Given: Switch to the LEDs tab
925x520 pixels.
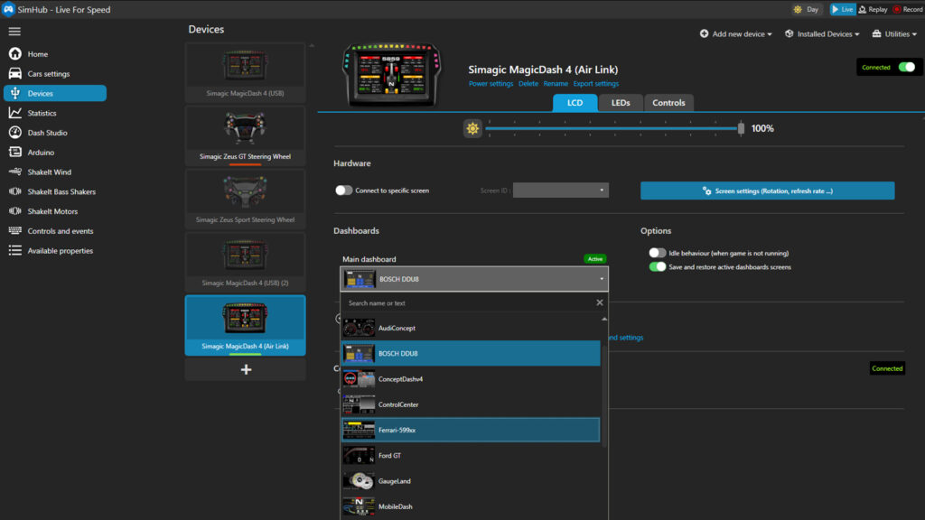Looking at the screenshot, I should click(621, 103).
